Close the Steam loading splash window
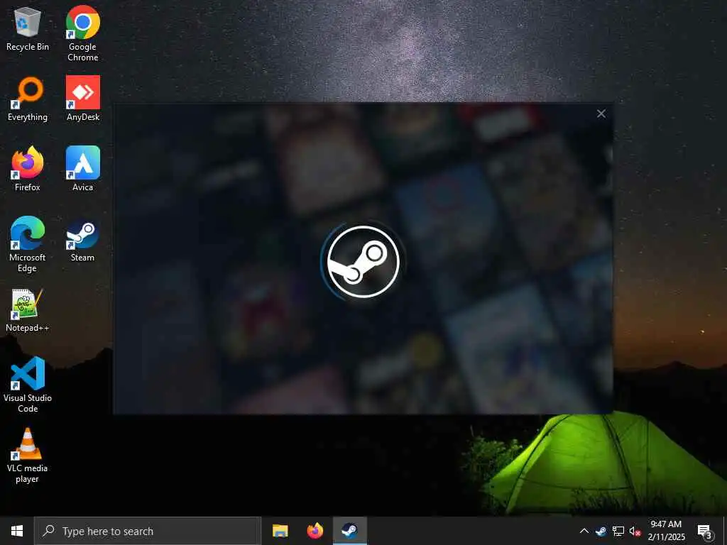The height and width of the screenshot is (545, 727). (x=601, y=114)
